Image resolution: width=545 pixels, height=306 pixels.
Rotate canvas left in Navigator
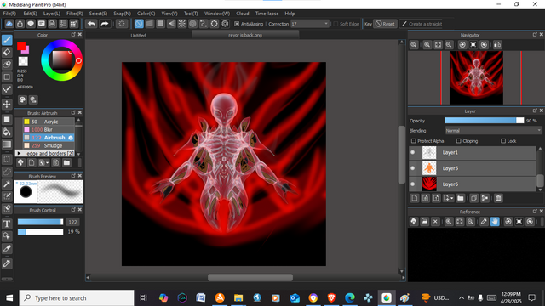tap(462, 45)
